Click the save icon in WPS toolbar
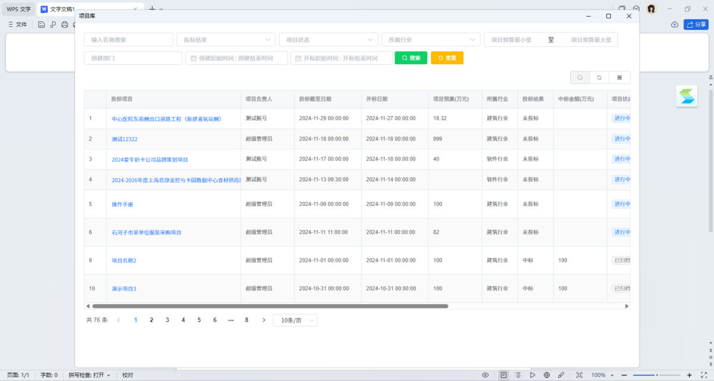This screenshot has height=381, width=714. [x=41, y=24]
